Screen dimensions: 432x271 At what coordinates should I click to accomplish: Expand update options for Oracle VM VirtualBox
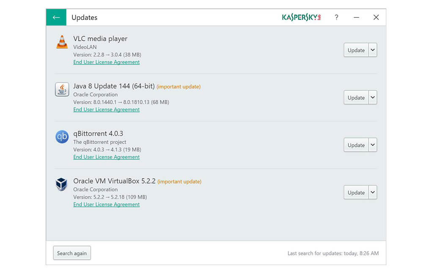[x=373, y=192]
